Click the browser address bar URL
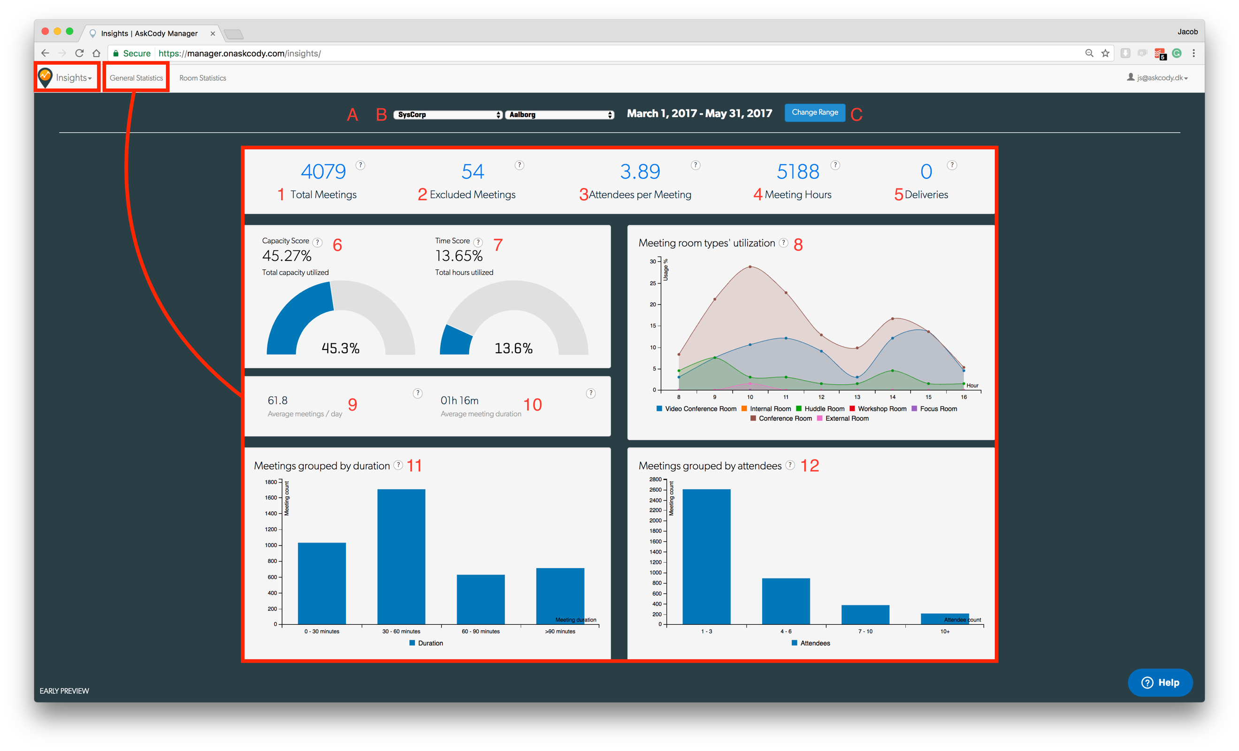 (x=240, y=53)
